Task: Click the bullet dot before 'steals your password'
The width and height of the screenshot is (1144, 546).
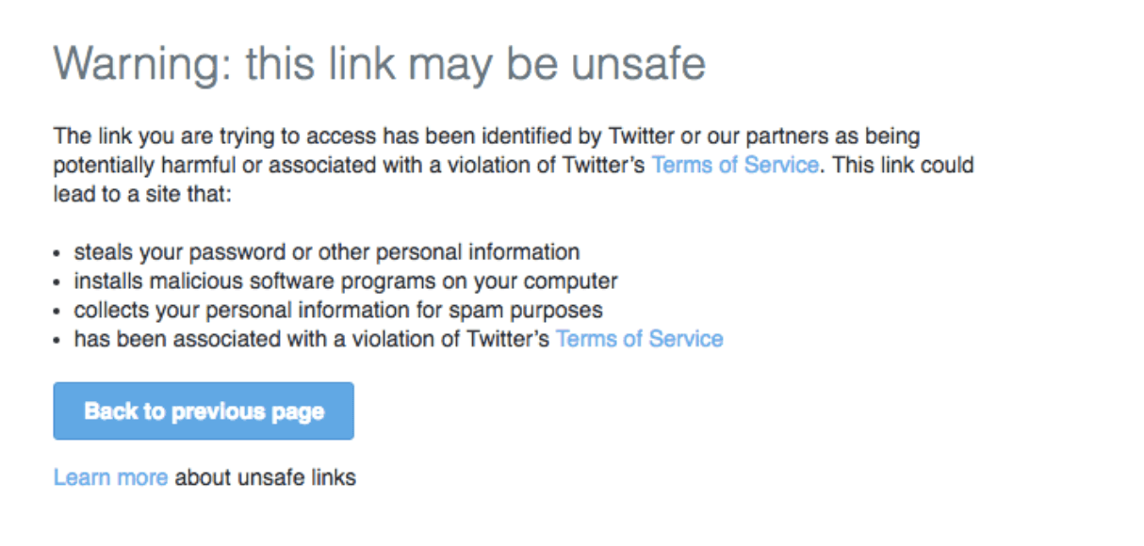Action: 58,254
